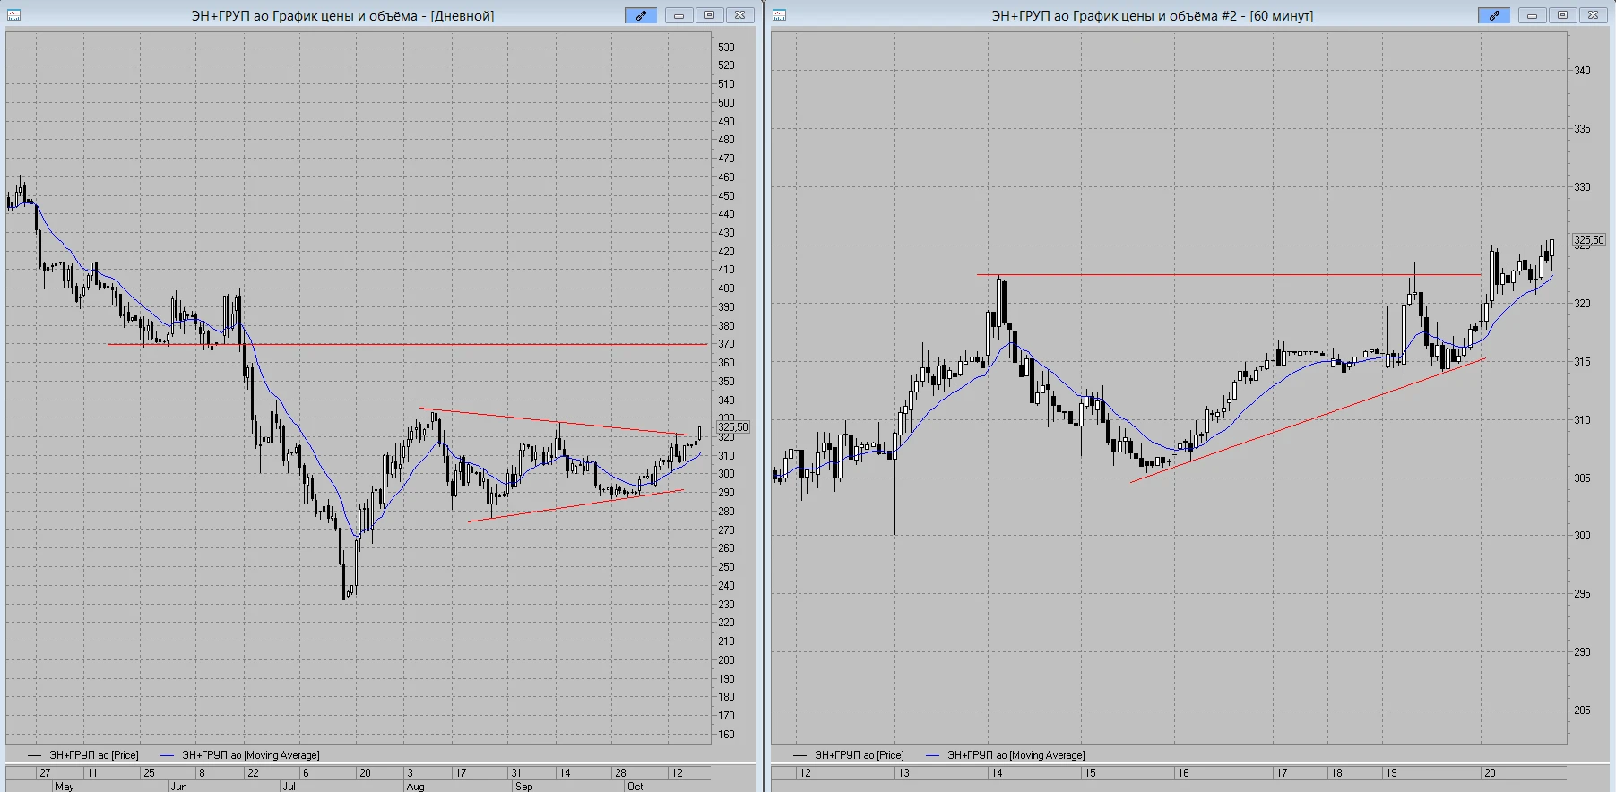Screen dimensions: 1616x792
Task: Click the 325,50 current price label on the daily chart
Action: 733,427
